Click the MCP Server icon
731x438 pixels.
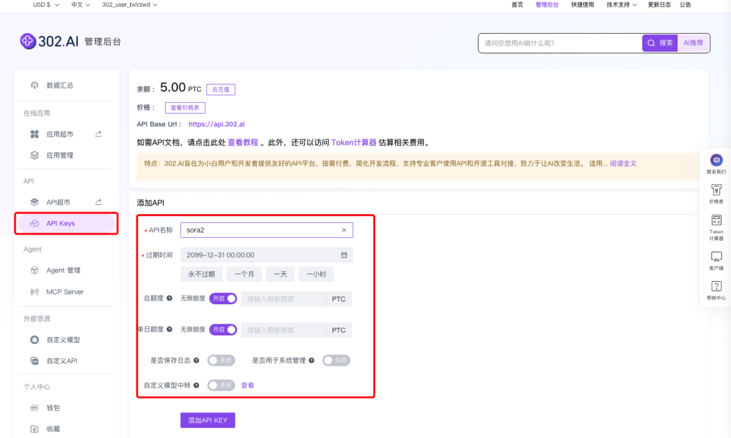(35, 292)
